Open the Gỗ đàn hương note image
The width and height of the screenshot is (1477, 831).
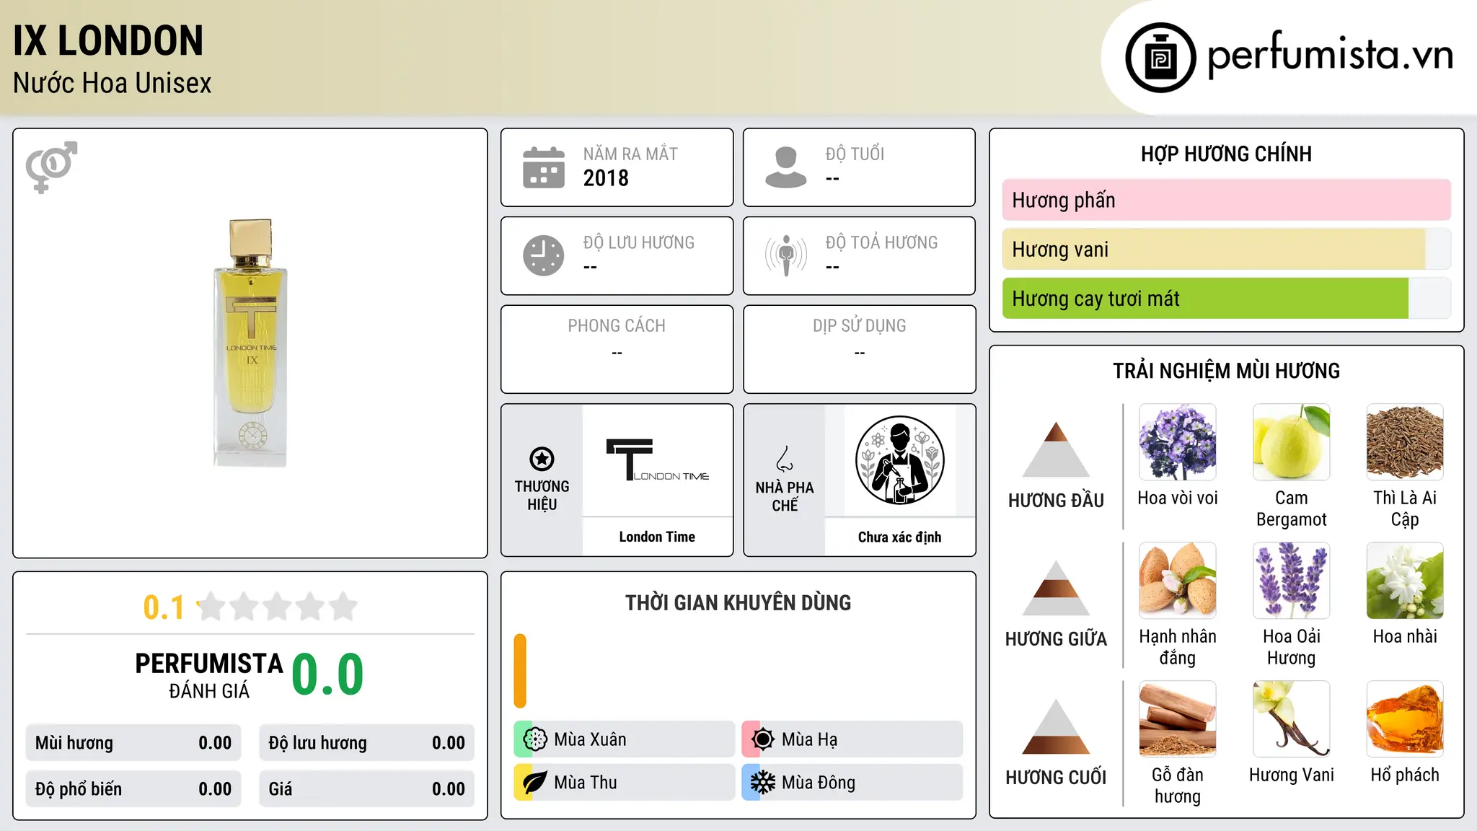(x=1178, y=719)
